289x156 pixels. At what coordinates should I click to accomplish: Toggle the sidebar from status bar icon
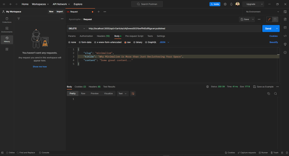pyautogui.click(x=2, y=153)
